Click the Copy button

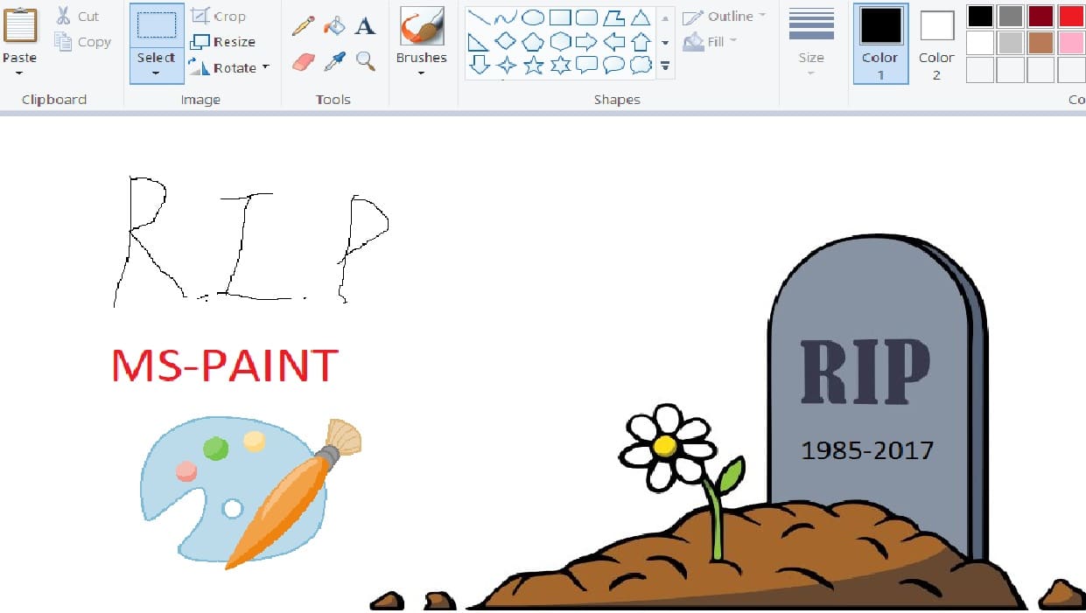tap(82, 41)
